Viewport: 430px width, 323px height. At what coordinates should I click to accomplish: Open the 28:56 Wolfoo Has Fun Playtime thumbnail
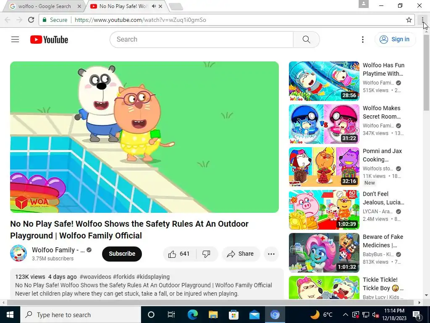pos(324,81)
